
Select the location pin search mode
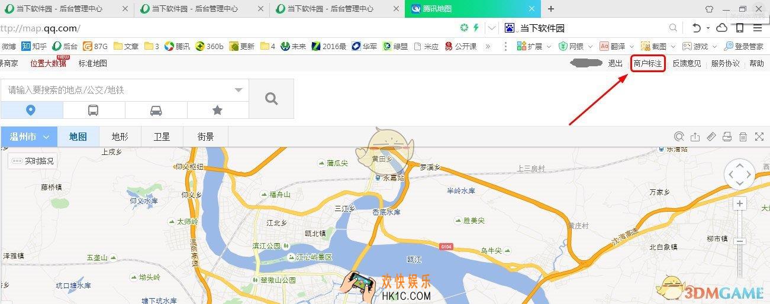pos(31,110)
